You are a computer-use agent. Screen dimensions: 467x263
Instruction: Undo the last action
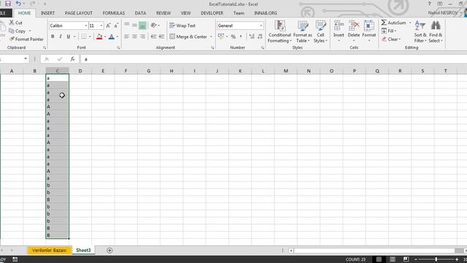click(18, 4)
